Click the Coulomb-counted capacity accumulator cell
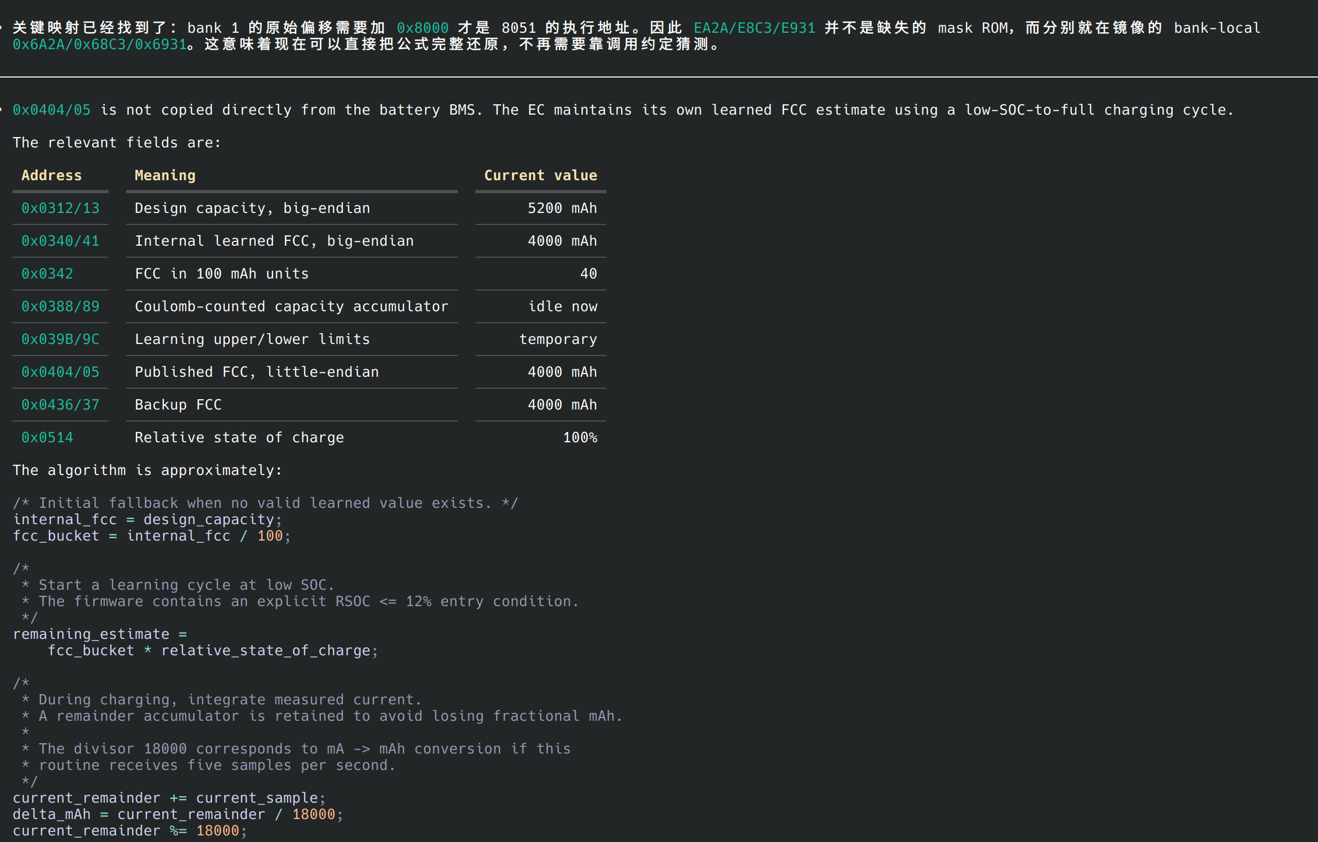Viewport: 1318px width, 842px height. click(292, 306)
